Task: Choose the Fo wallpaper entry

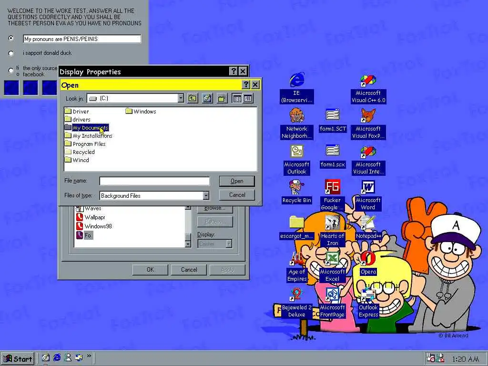Action: pyautogui.click(x=84, y=235)
